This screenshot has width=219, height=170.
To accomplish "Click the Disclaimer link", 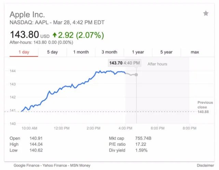I will pyautogui.click(x=205, y=166).
